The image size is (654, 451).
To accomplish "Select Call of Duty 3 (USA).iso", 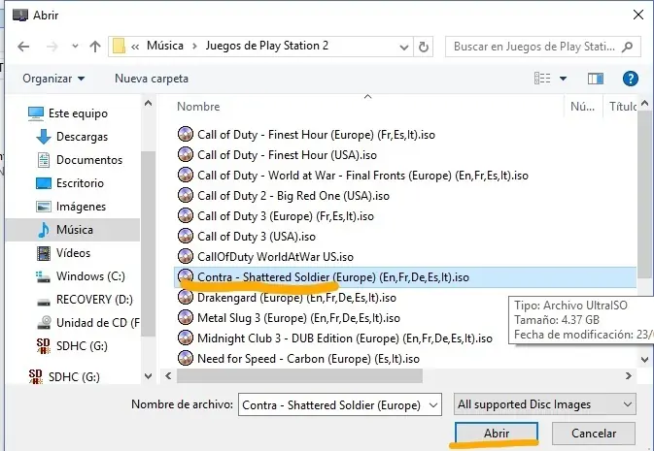I will tap(247, 237).
